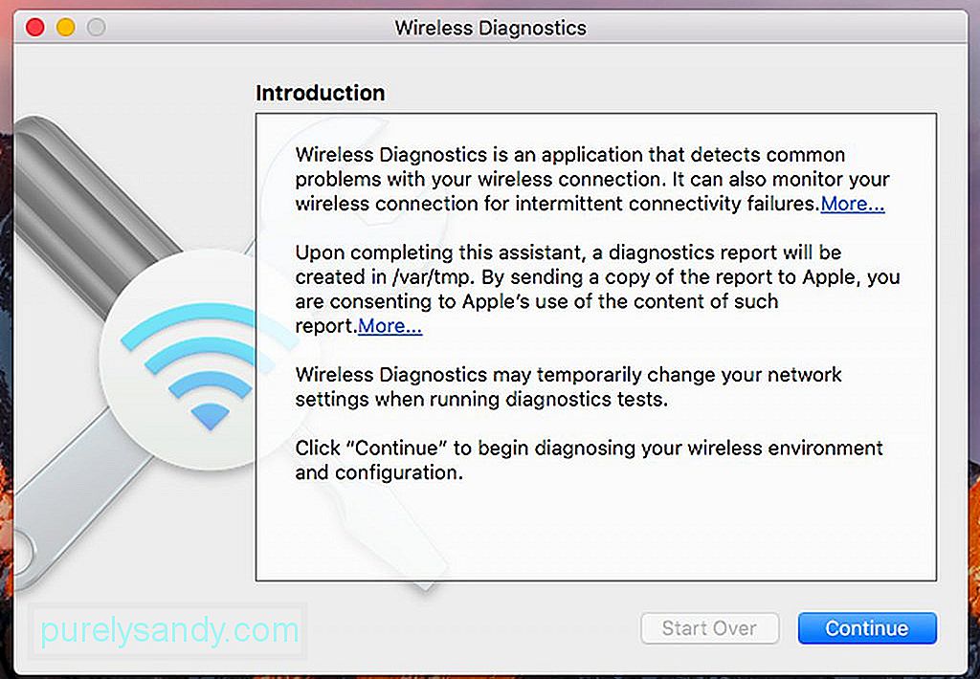Click the text 'settings when running diagnostics tests.'
The image size is (980, 679).
(481, 399)
